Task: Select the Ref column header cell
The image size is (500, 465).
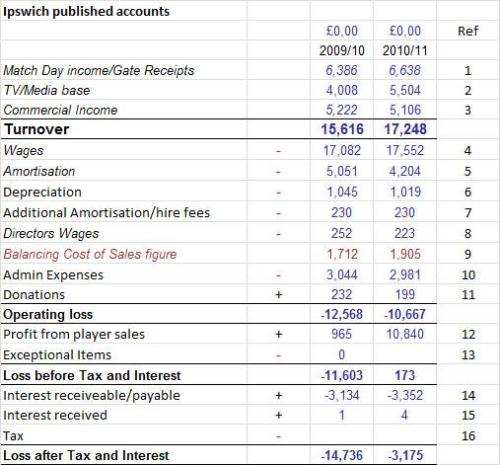Action: click(x=467, y=32)
